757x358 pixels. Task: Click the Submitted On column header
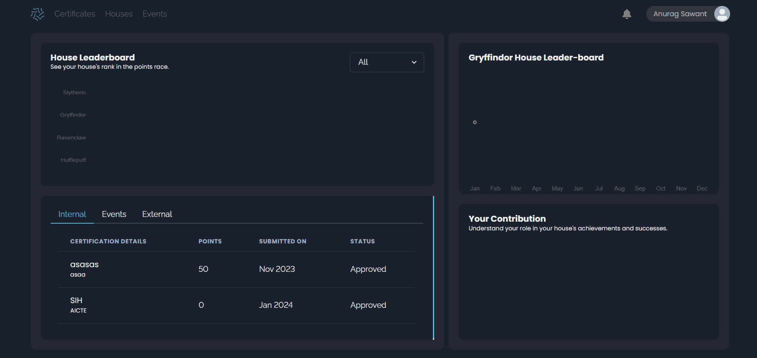pos(282,241)
